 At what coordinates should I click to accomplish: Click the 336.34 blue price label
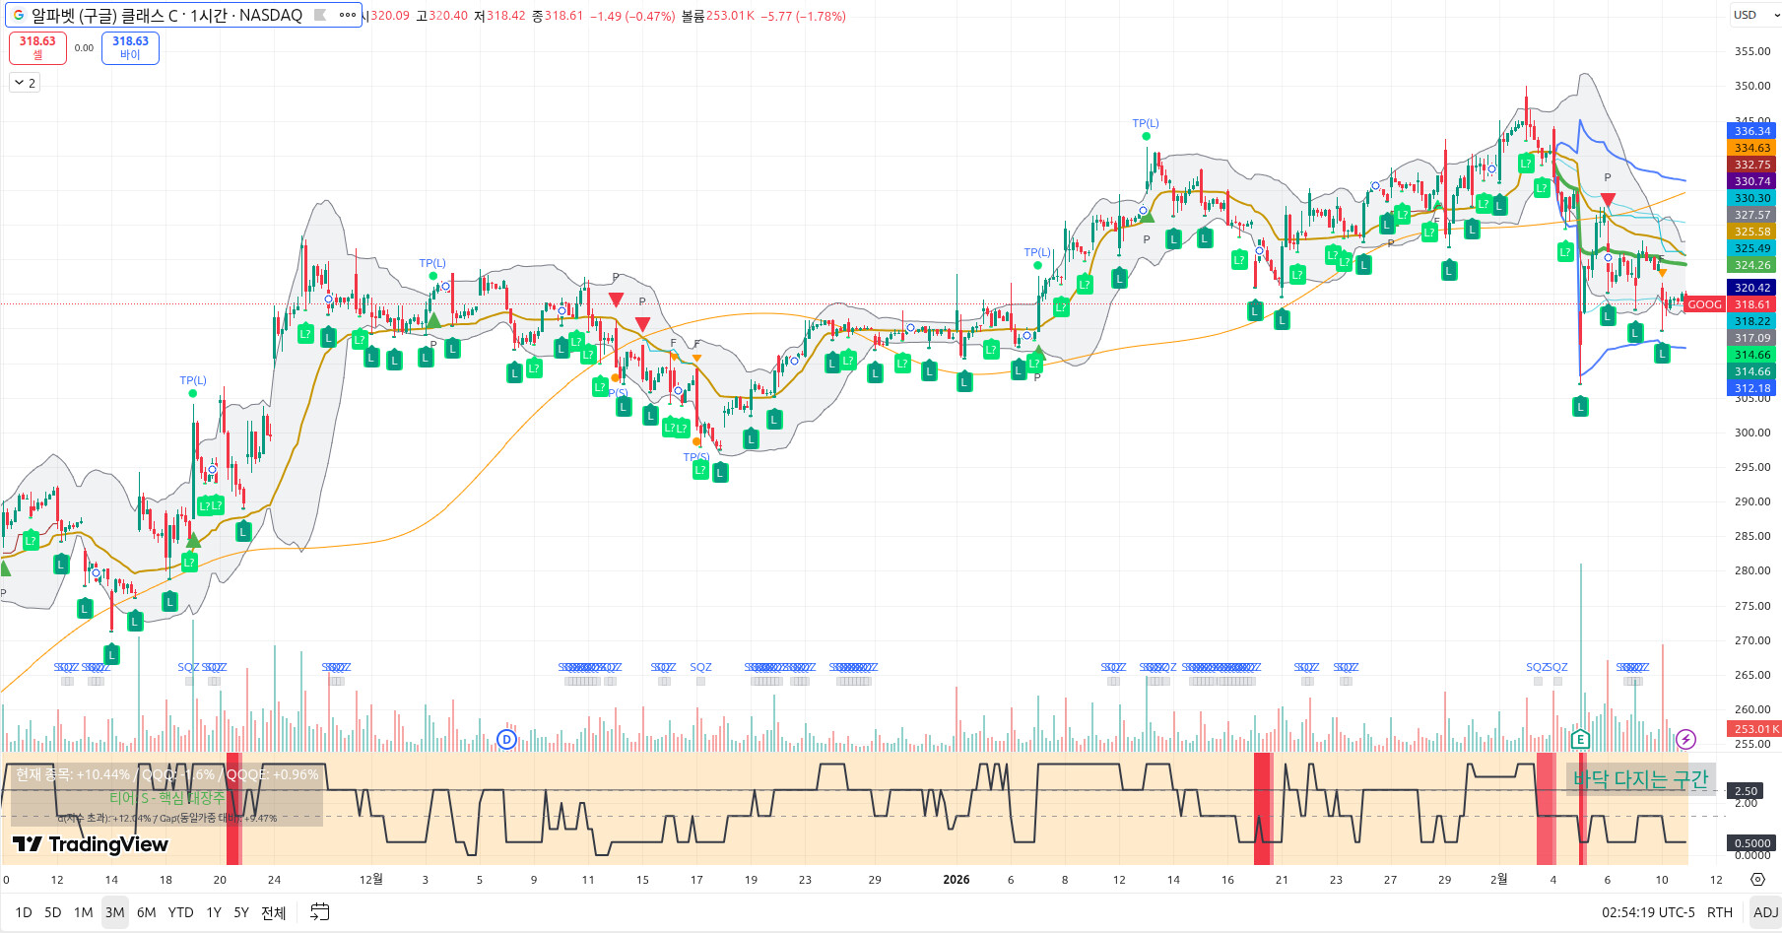coord(1751,131)
